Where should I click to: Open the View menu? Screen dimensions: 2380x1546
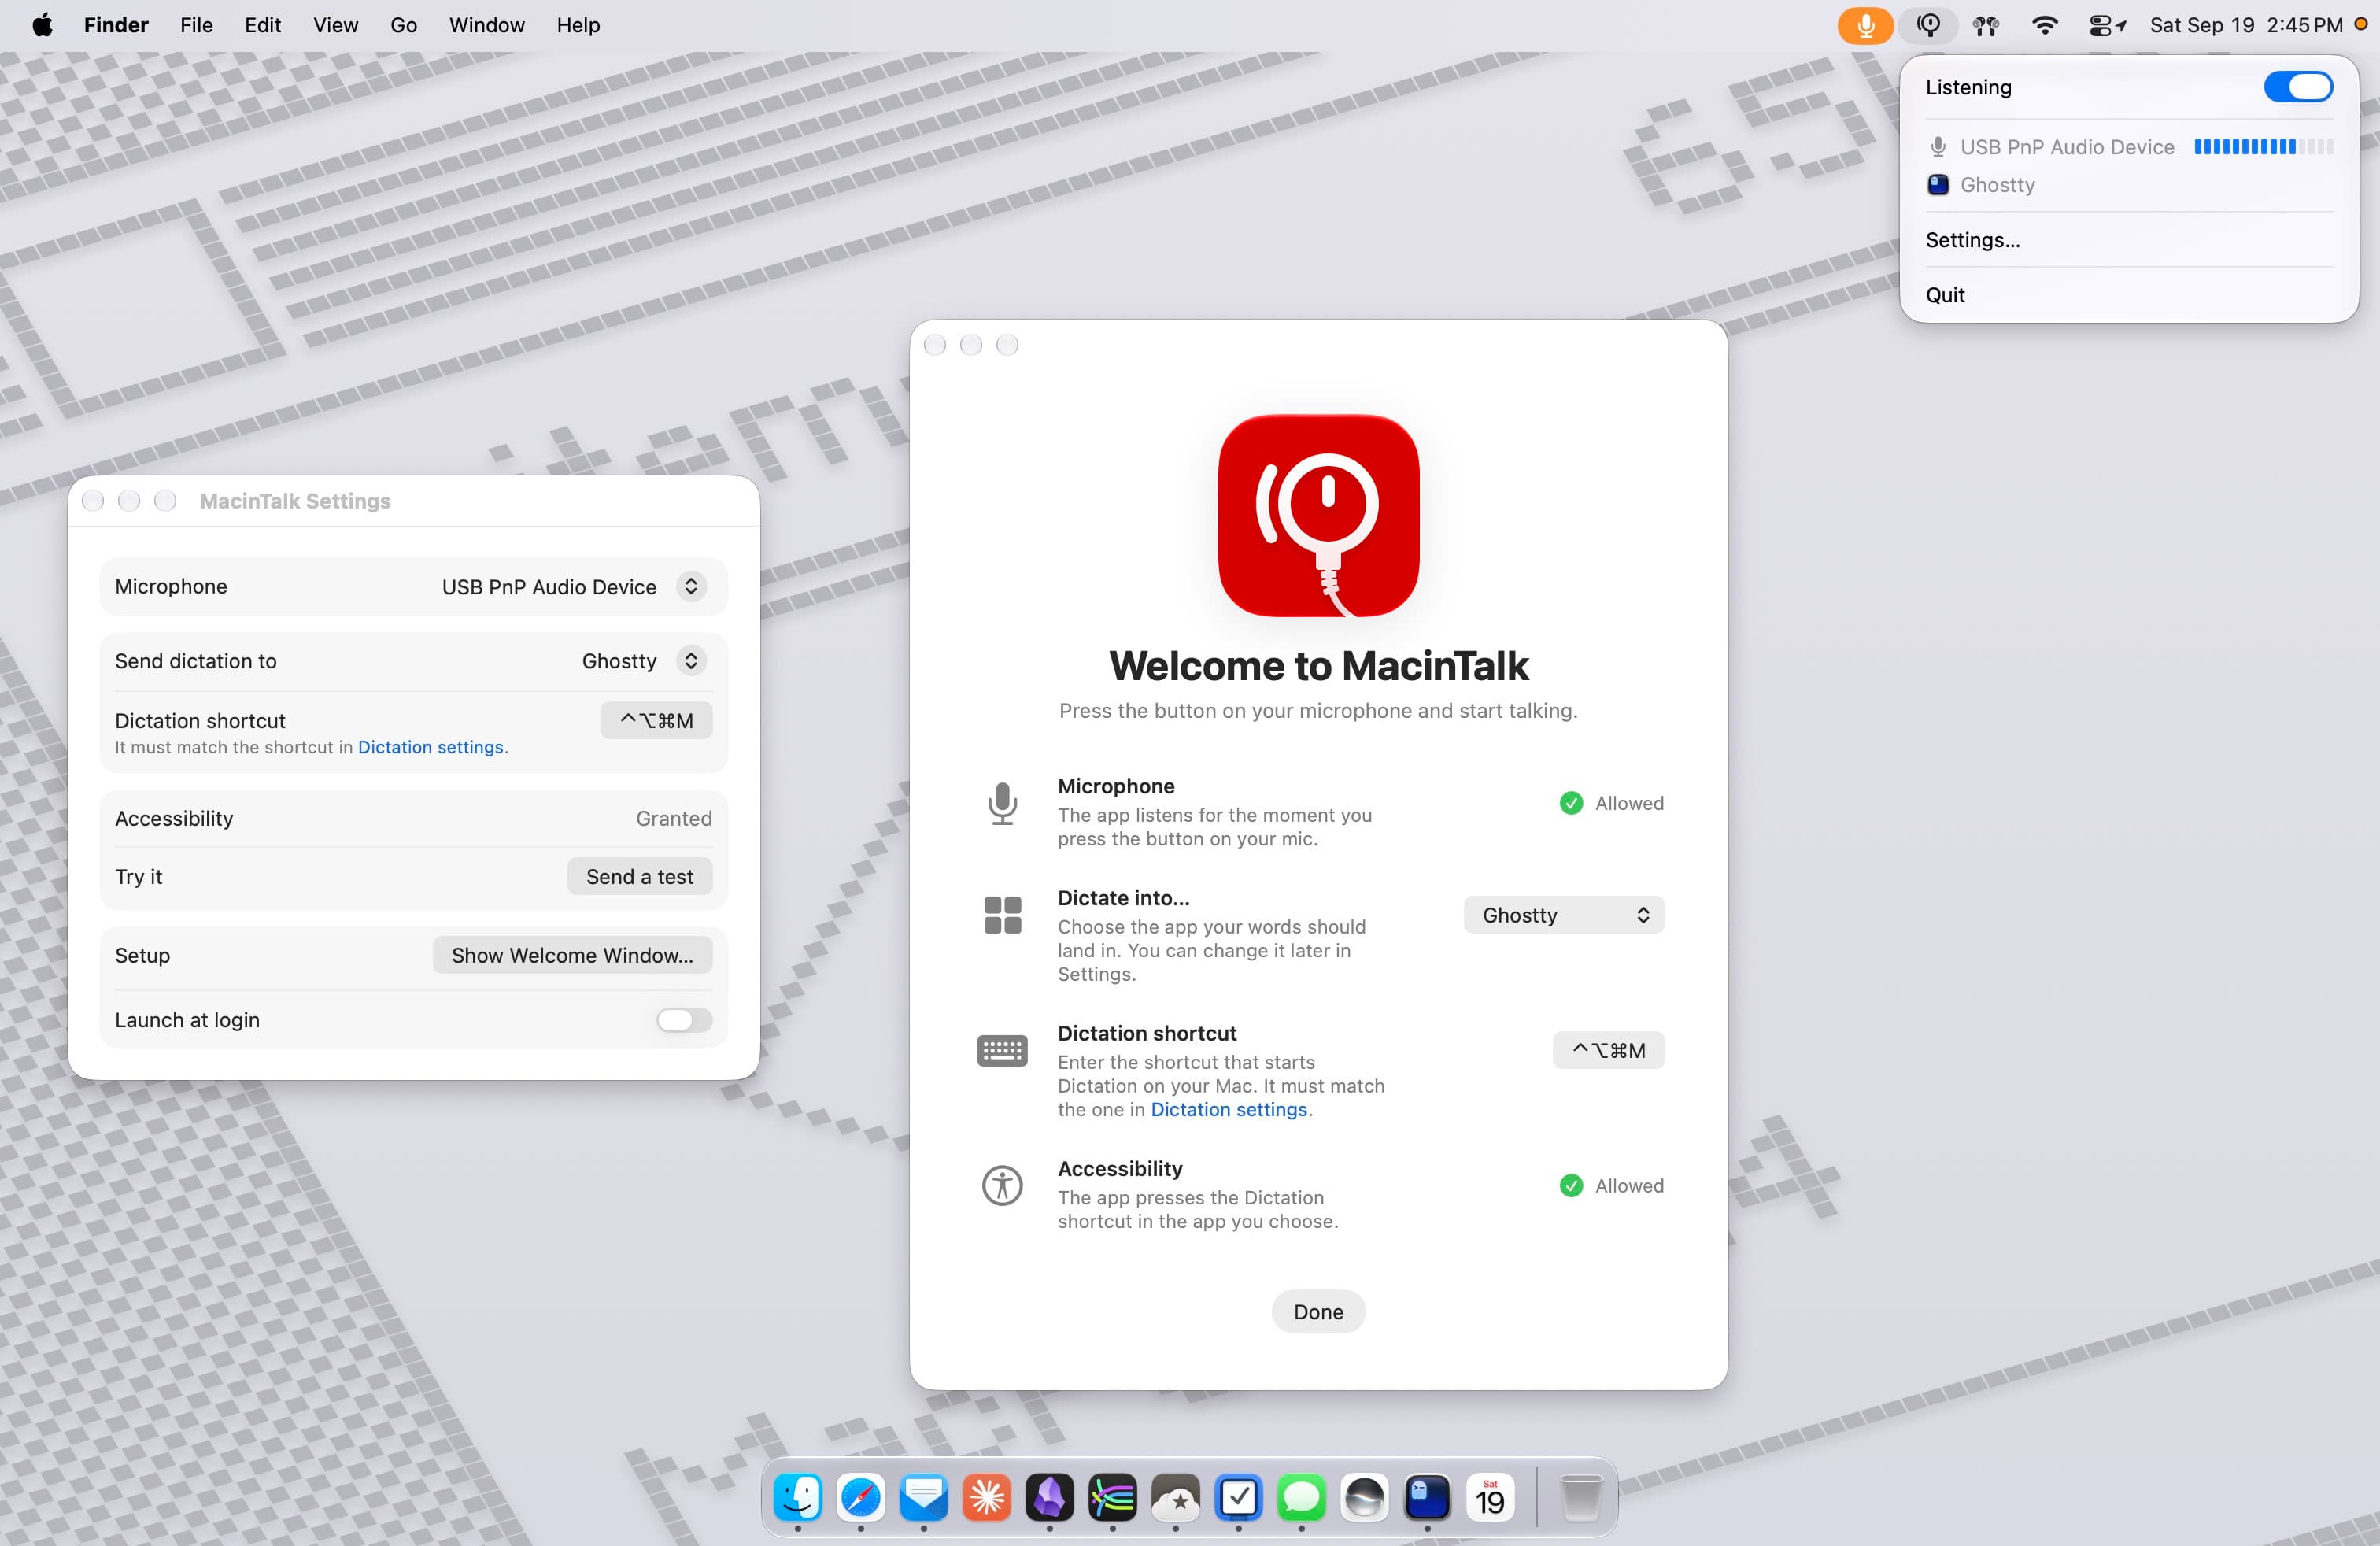335,25
